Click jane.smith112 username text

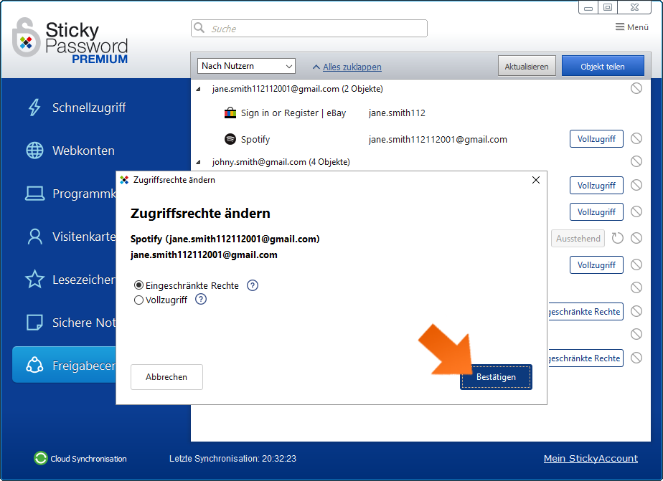tap(397, 113)
